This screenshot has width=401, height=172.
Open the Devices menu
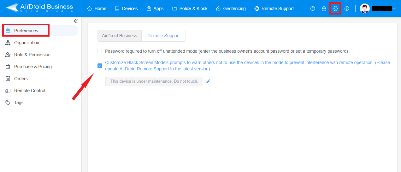126,9
